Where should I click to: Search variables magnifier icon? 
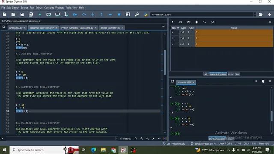pos(205,22)
